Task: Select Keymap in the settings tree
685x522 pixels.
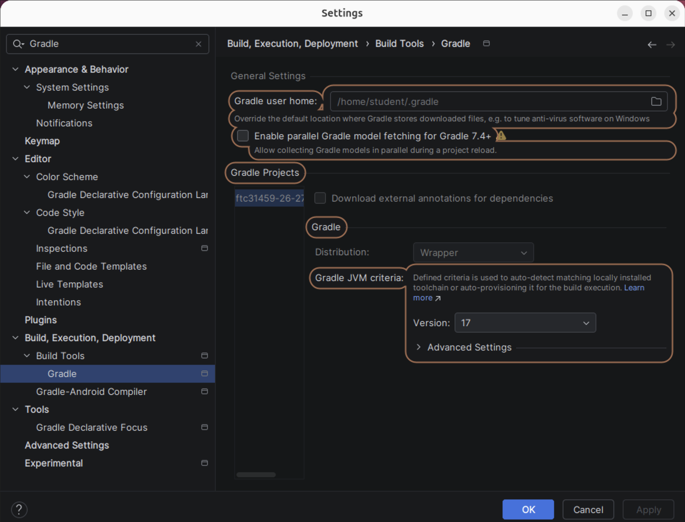Action: (42, 141)
